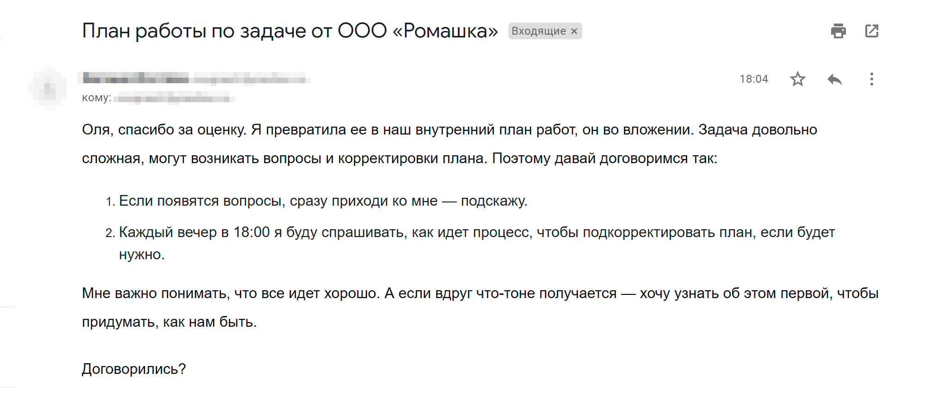This screenshot has width=925, height=415.
Task: Reply using the arrow icon
Action: point(835,79)
